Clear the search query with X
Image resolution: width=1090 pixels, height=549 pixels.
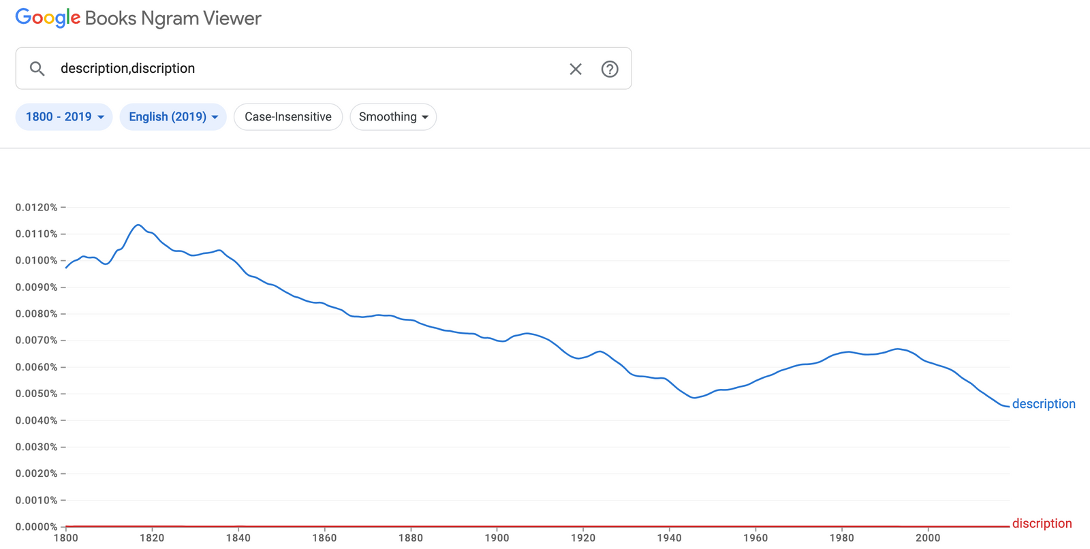576,69
